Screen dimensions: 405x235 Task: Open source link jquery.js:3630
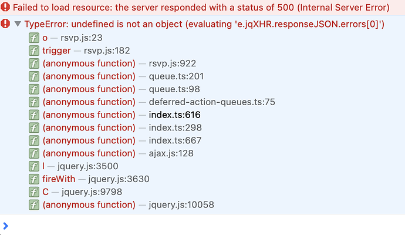click(x=119, y=179)
